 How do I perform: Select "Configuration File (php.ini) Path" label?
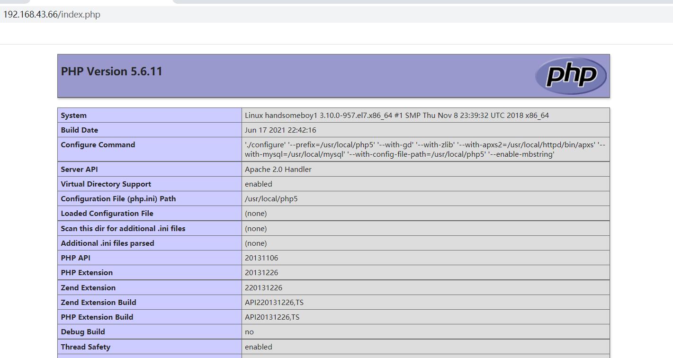coord(118,199)
